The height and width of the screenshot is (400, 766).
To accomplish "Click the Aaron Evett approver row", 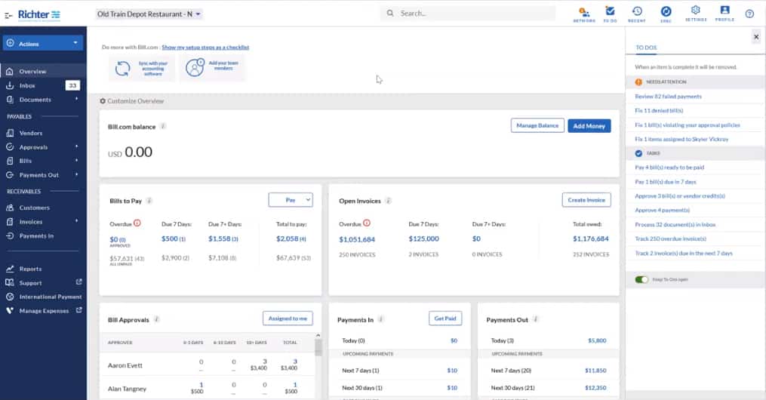I will pyautogui.click(x=208, y=365).
